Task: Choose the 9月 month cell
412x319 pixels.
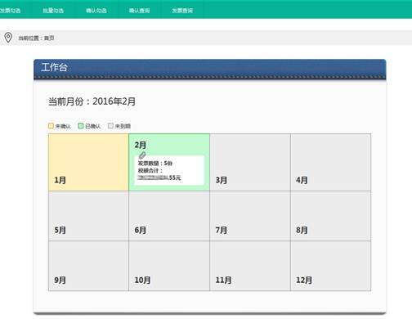Action: pyautogui.click(x=88, y=266)
